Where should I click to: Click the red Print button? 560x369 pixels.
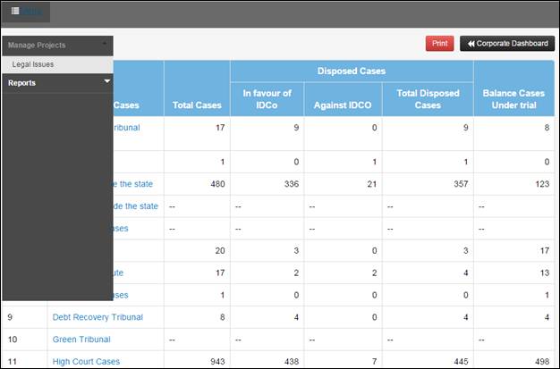(x=439, y=44)
